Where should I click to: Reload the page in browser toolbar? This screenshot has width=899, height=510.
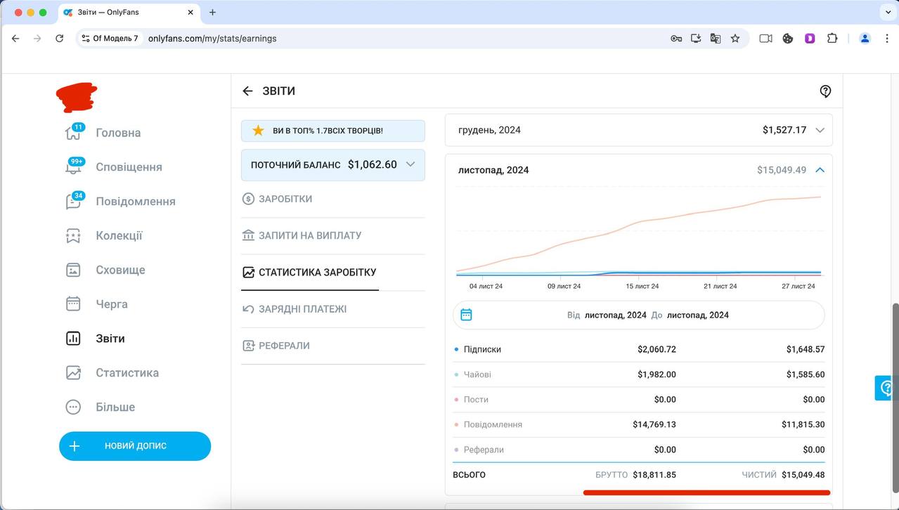click(59, 39)
